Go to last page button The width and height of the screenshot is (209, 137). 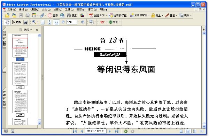pyautogui.click(x=117, y=131)
